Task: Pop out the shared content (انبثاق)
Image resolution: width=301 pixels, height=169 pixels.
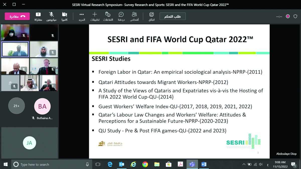Action: 152,16
